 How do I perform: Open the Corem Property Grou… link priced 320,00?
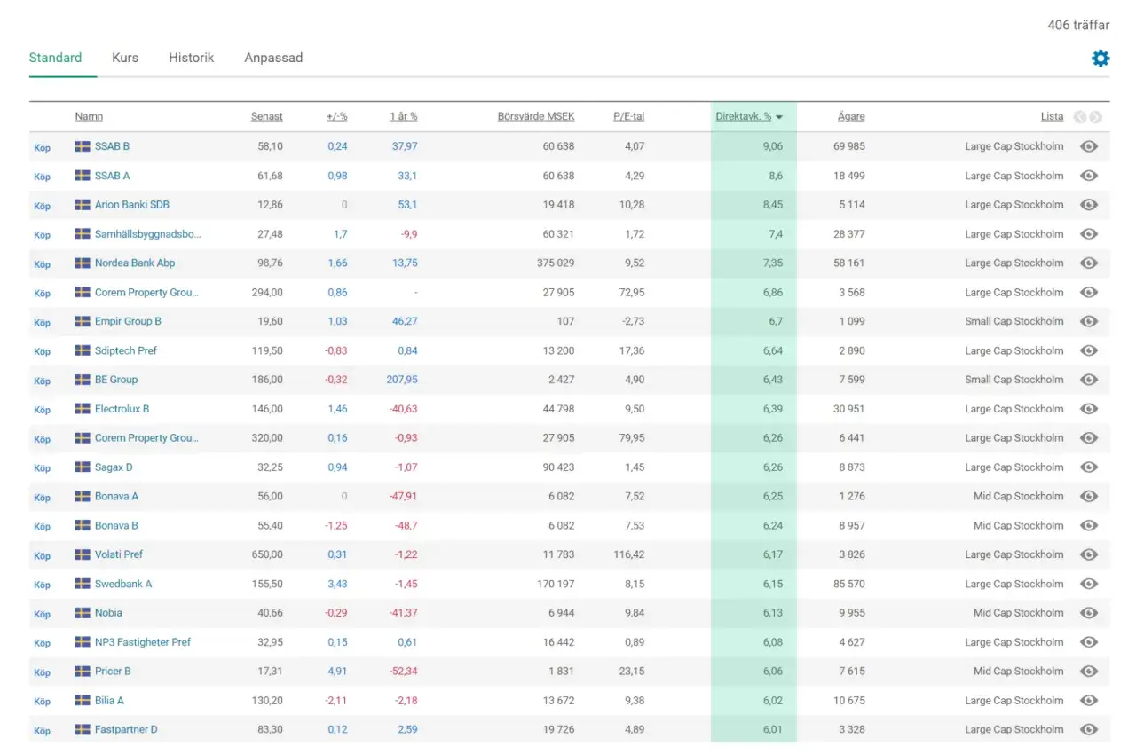point(146,438)
